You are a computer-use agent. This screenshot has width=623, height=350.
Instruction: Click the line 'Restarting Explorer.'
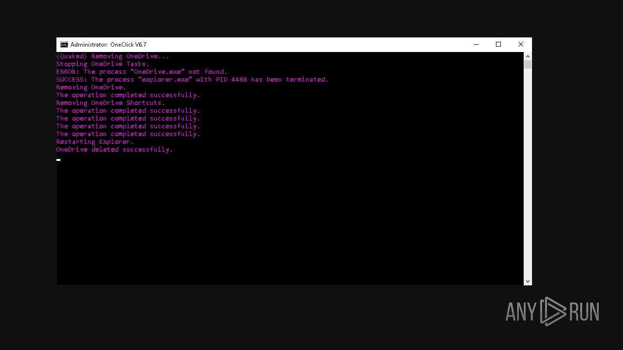tap(95, 142)
